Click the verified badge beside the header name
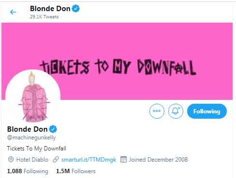Image resolution: width=236 pixels, height=178 pixels. coord(75,9)
